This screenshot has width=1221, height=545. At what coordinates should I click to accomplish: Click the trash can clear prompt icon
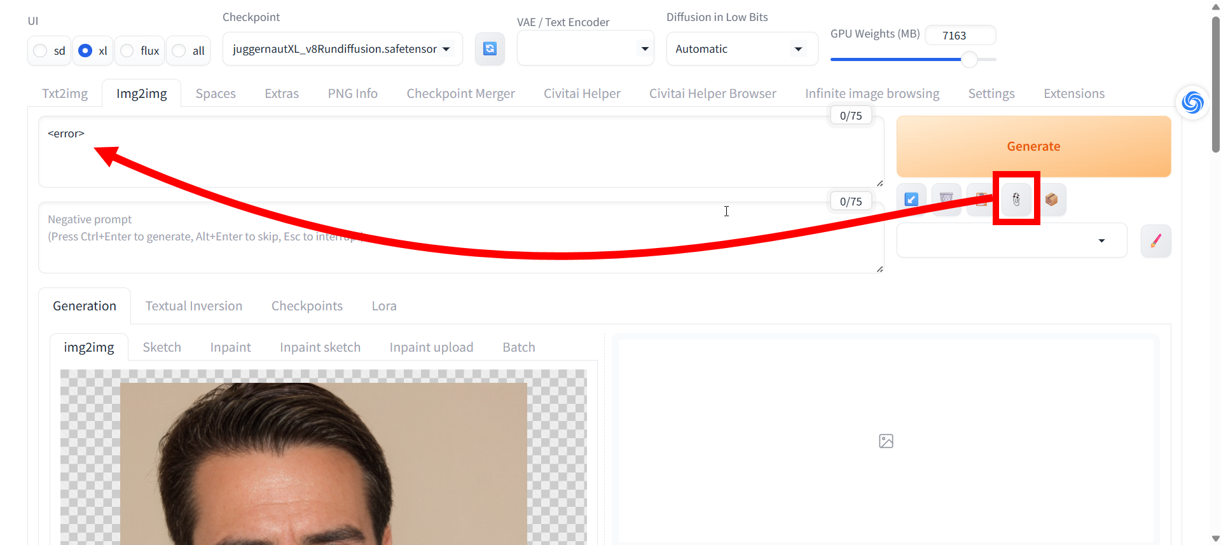point(946,200)
